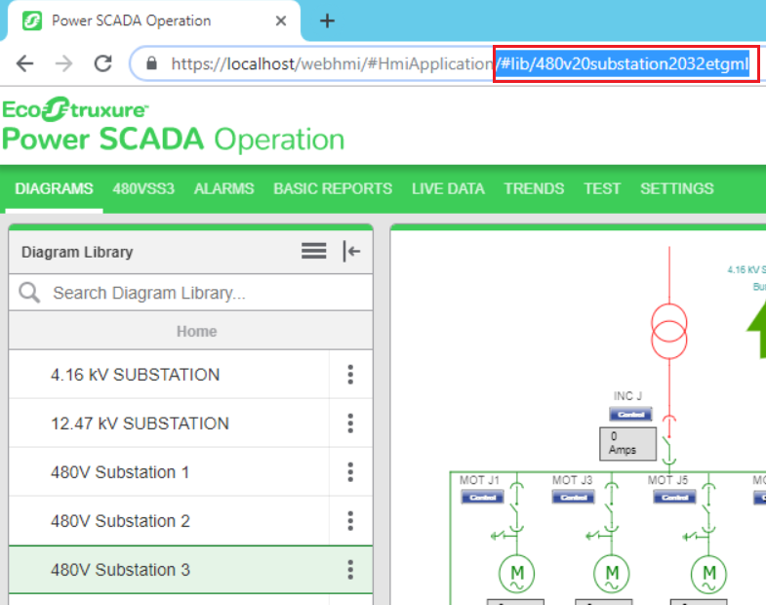Click the 4.16 kV link label
This screenshot has height=605, width=766.
point(746,277)
